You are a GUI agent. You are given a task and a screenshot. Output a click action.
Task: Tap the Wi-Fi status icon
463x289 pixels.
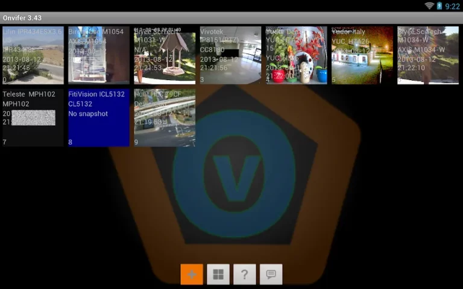pyautogui.click(x=429, y=5)
